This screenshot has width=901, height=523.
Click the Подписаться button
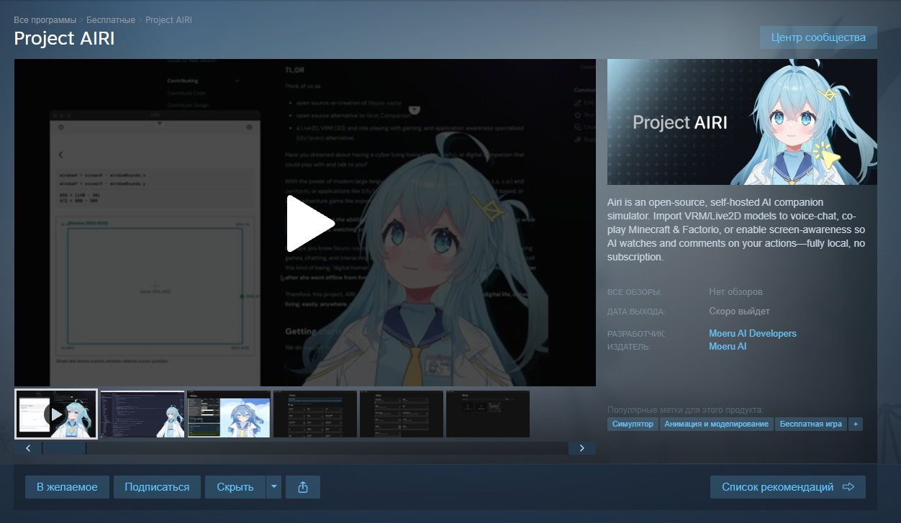point(157,487)
